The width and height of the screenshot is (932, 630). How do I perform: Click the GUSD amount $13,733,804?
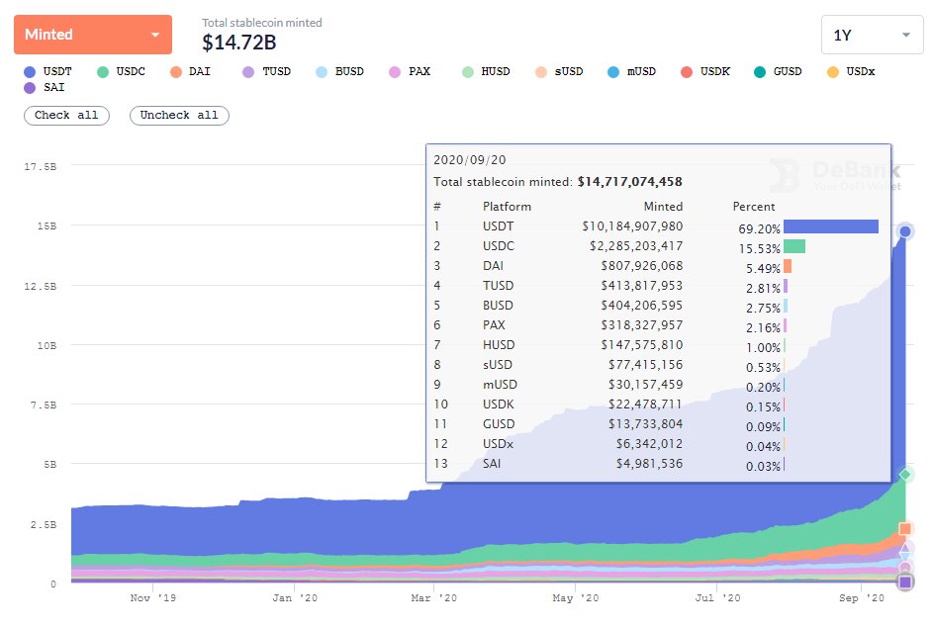[x=645, y=424]
